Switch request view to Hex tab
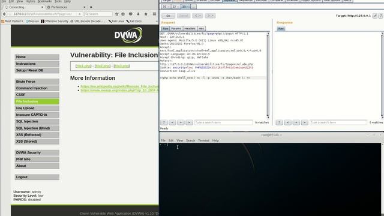 click(202, 29)
